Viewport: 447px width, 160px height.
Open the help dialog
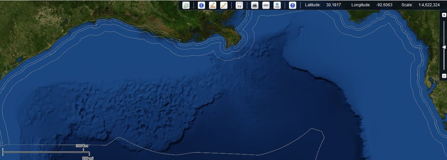coord(292,5)
